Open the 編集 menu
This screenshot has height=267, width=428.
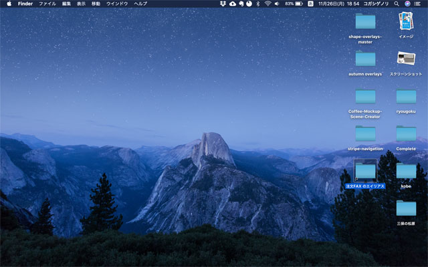(66, 4)
